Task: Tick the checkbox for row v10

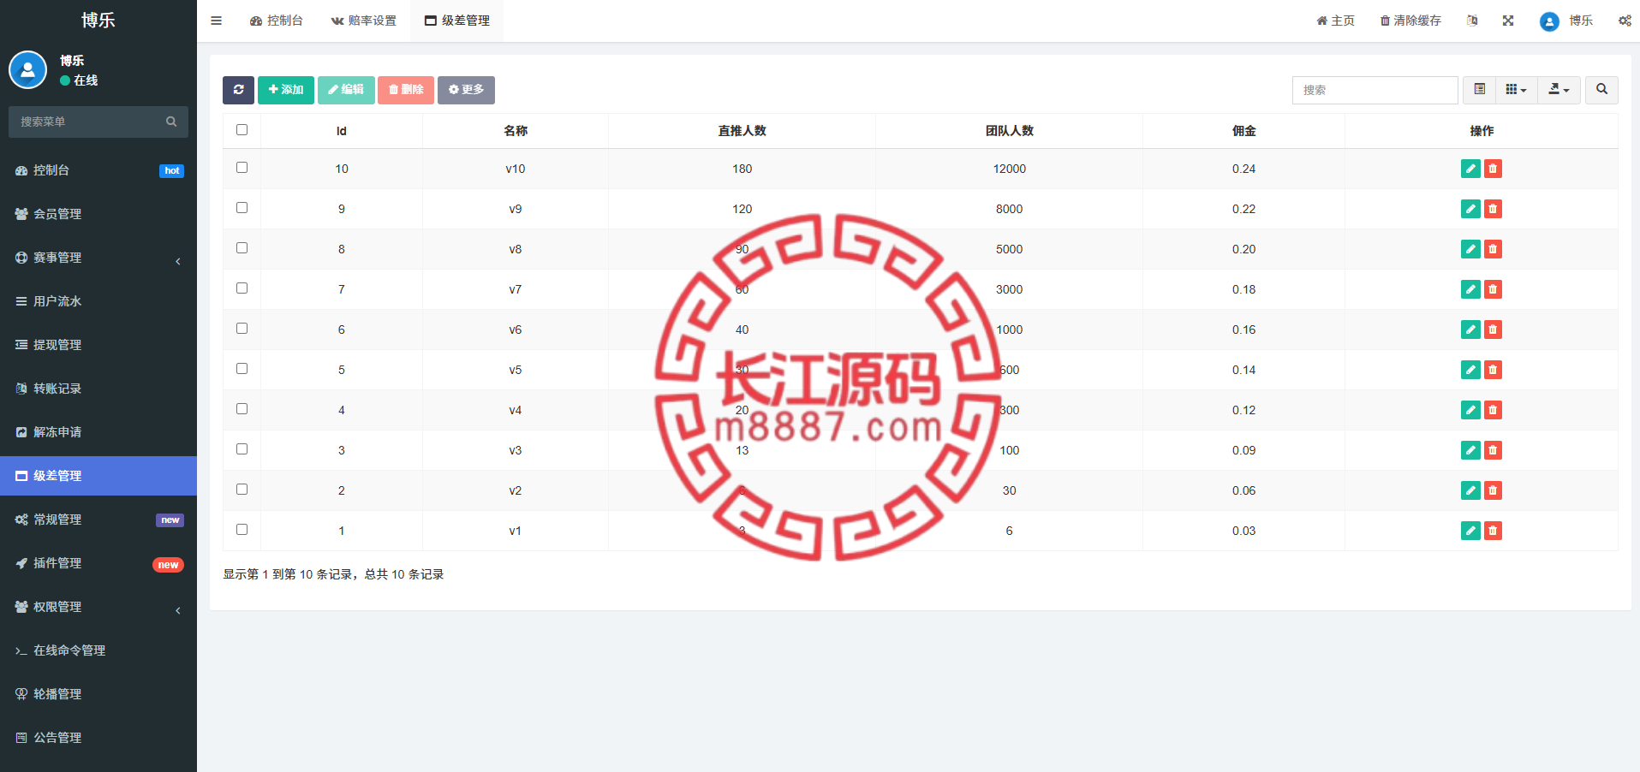Action: (242, 168)
